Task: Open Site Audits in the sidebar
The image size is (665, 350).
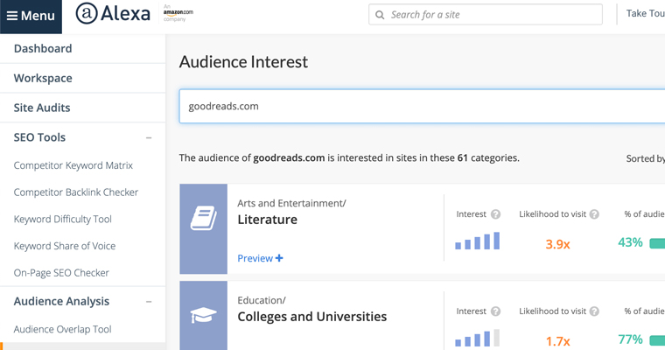Action: click(x=42, y=108)
